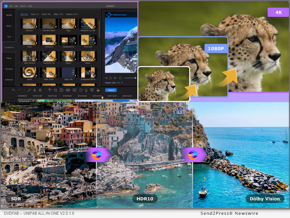Open the Export menu in menu bar

(23, 6)
